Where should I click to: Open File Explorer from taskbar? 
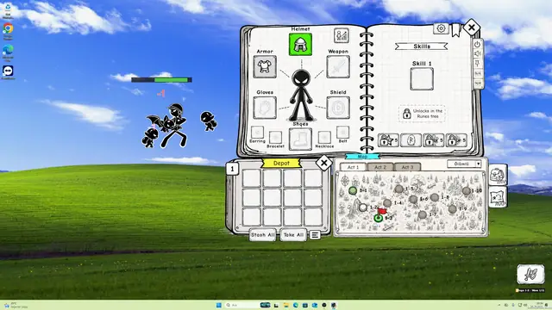pyautogui.click(x=285, y=305)
